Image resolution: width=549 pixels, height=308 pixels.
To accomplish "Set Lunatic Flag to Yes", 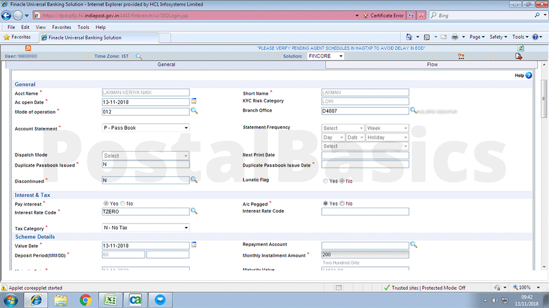I will click(326, 181).
